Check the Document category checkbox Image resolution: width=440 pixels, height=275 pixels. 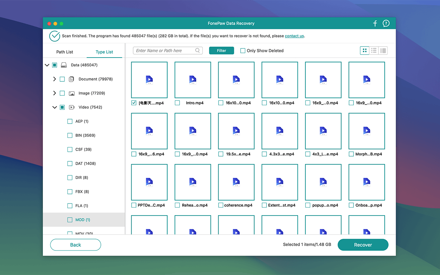click(x=62, y=79)
